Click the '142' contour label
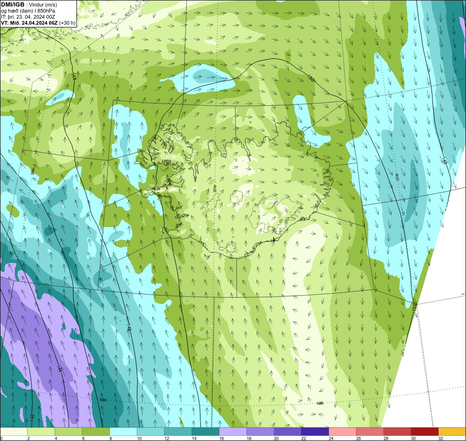466x441 pixels. pos(32,417)
